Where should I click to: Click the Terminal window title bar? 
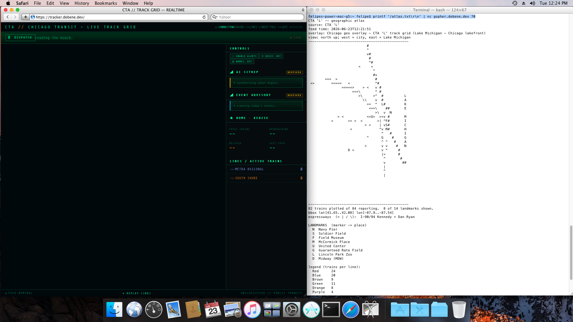tap(440, 10)
